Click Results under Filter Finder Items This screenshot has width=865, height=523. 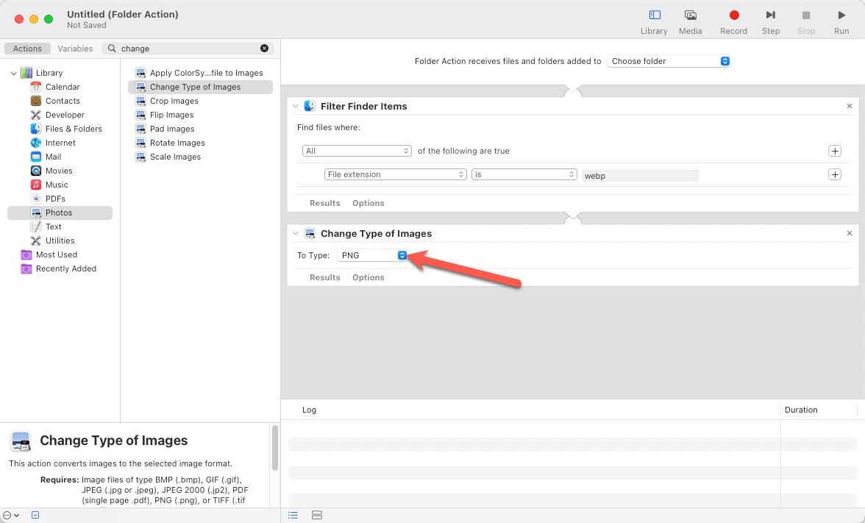coord(324,203)
